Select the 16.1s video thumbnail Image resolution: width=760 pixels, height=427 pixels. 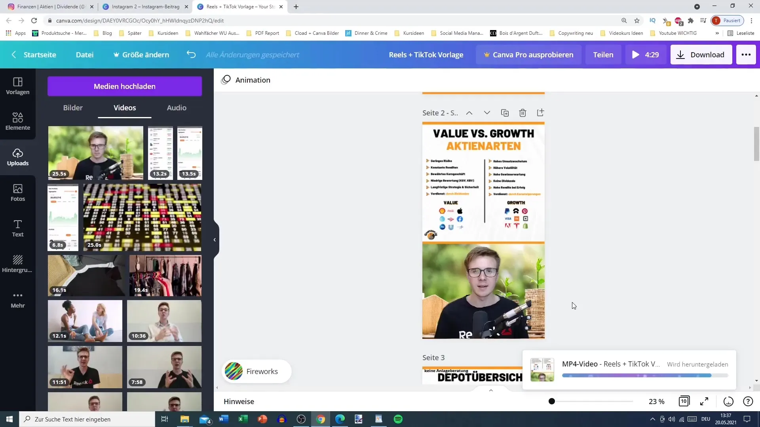pyautogui.click(x=86, y=276)
